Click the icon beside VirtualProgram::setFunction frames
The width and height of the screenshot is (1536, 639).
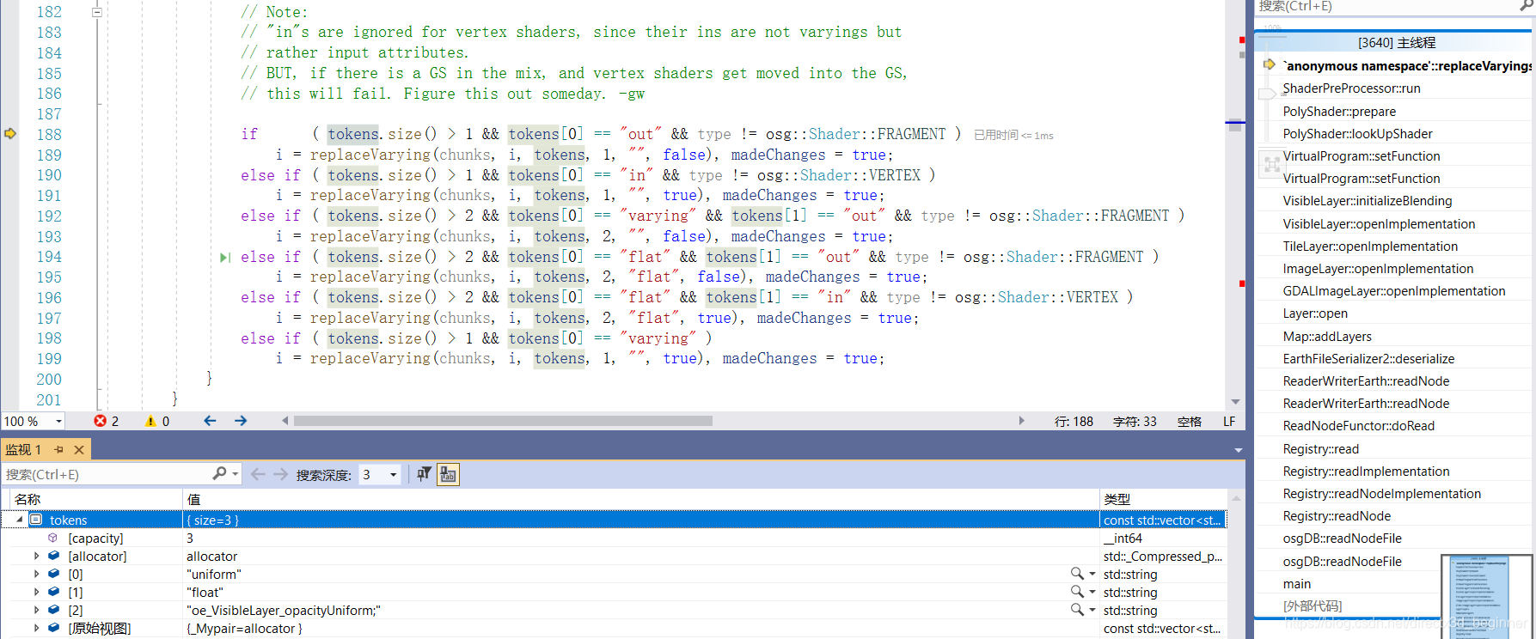coord(1271,165)
